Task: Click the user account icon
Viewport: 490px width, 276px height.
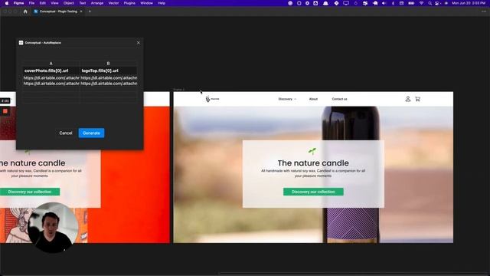Action: (408, 99)
